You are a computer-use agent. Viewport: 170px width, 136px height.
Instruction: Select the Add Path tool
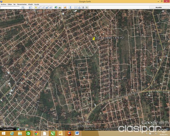(x=43, y=7)
